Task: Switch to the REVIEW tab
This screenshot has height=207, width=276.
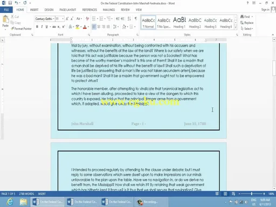Action: pyautogui.click(x=125, y=10)
